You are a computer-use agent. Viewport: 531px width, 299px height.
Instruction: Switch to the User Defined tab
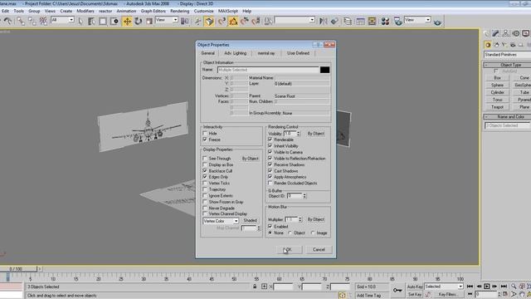point(298,53)
